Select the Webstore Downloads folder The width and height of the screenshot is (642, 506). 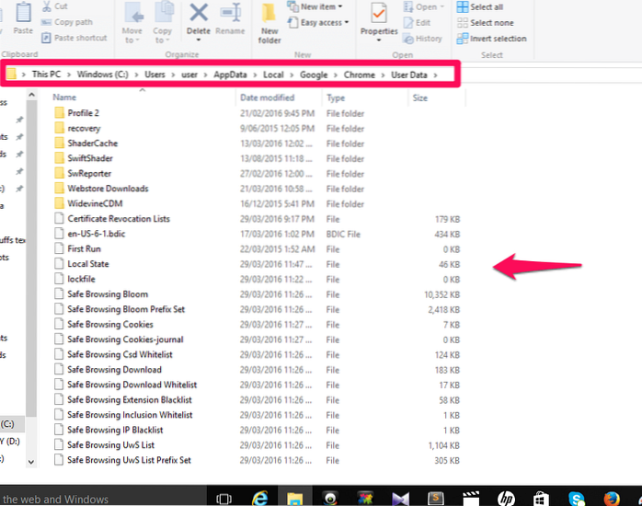(x=108, y=189)
